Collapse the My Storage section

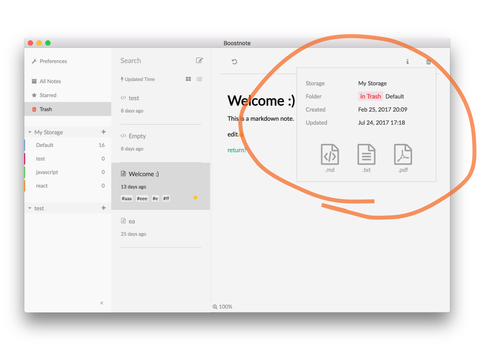[x=30, y=132]
